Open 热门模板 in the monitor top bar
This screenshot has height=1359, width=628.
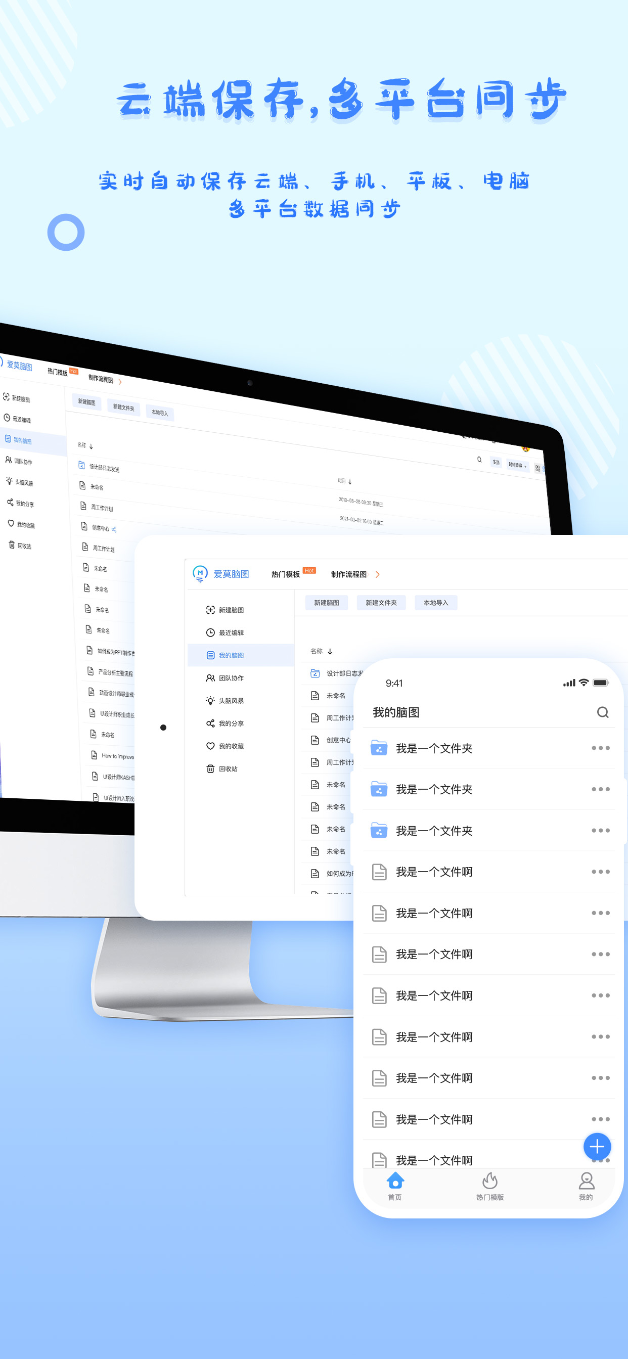[x=58, y=372]
